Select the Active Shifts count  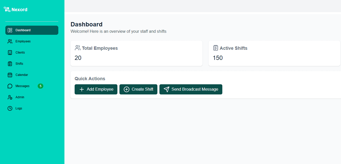point(217,58)
